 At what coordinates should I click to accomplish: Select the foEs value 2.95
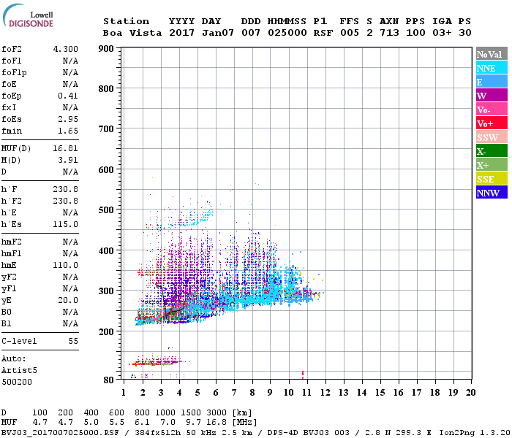[x=68, y=119]
